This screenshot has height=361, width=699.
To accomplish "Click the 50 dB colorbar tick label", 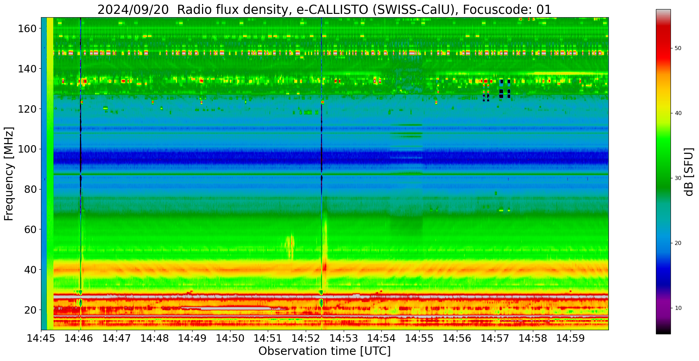I will [x=678, y=48].
